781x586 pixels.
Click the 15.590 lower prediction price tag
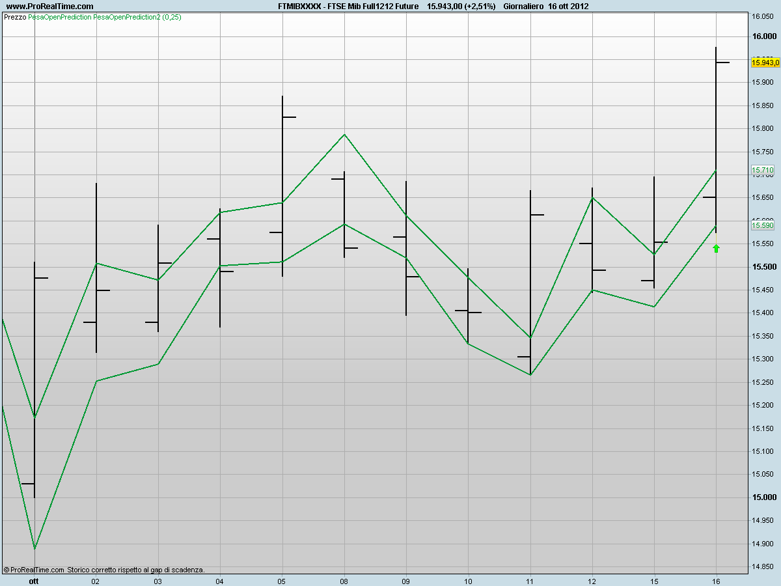click(x=763, y=225)
